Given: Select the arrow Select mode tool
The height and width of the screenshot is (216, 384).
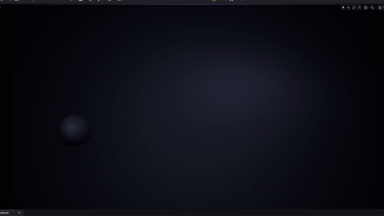Looking at the screenshot, I should [343, 8].
